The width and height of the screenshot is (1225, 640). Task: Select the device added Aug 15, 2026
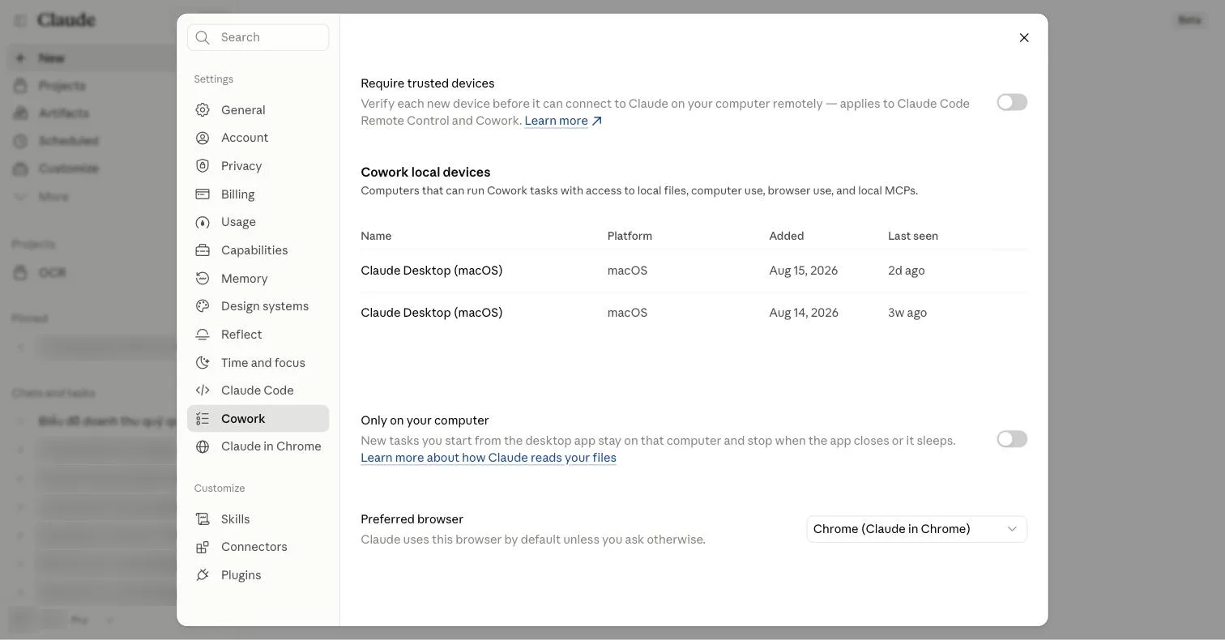pos(694,271)
